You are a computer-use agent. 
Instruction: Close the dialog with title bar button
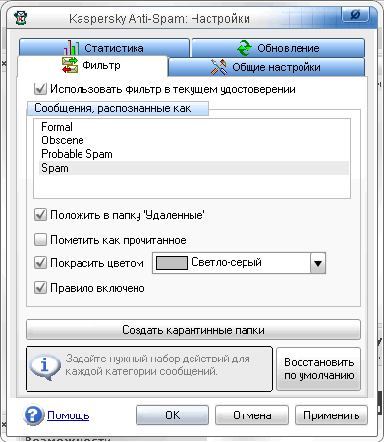pos(356,14)
